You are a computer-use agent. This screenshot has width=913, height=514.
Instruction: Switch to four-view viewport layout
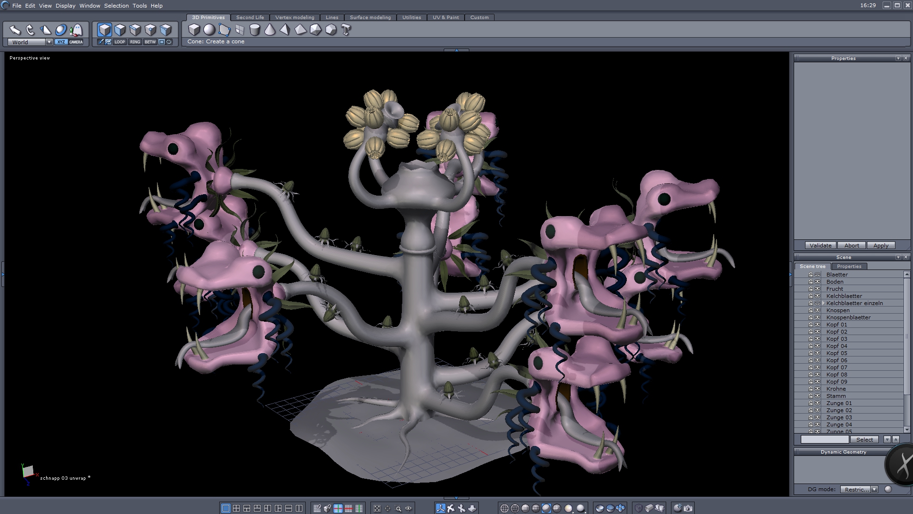tap(236, 508)
